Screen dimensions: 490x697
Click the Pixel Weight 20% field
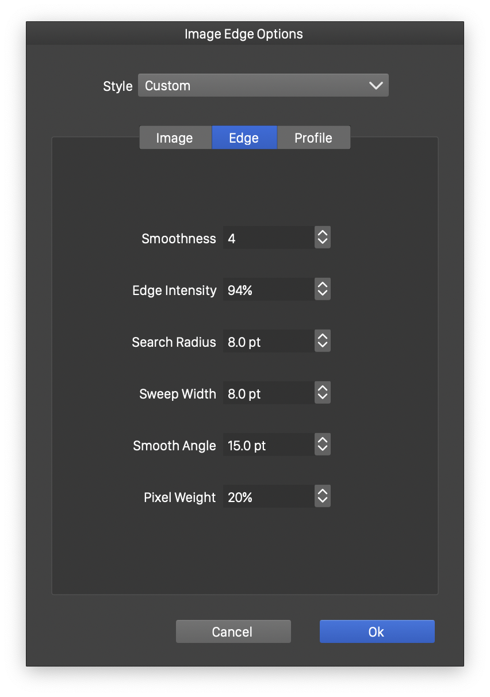[x=269, y=497]
